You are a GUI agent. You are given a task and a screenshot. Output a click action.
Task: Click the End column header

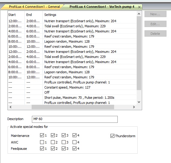pos(34,15)
